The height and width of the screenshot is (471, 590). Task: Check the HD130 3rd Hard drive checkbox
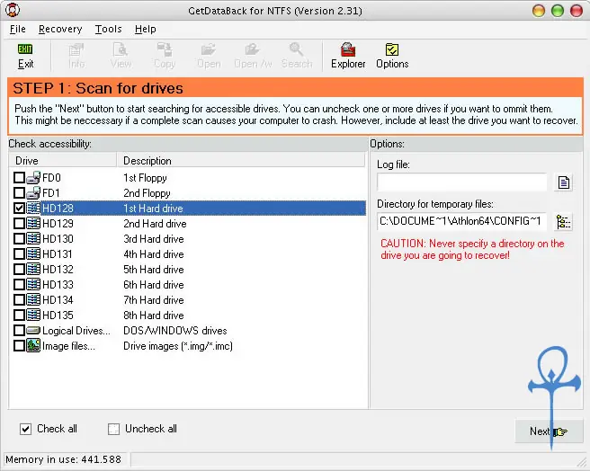[19, 238]
